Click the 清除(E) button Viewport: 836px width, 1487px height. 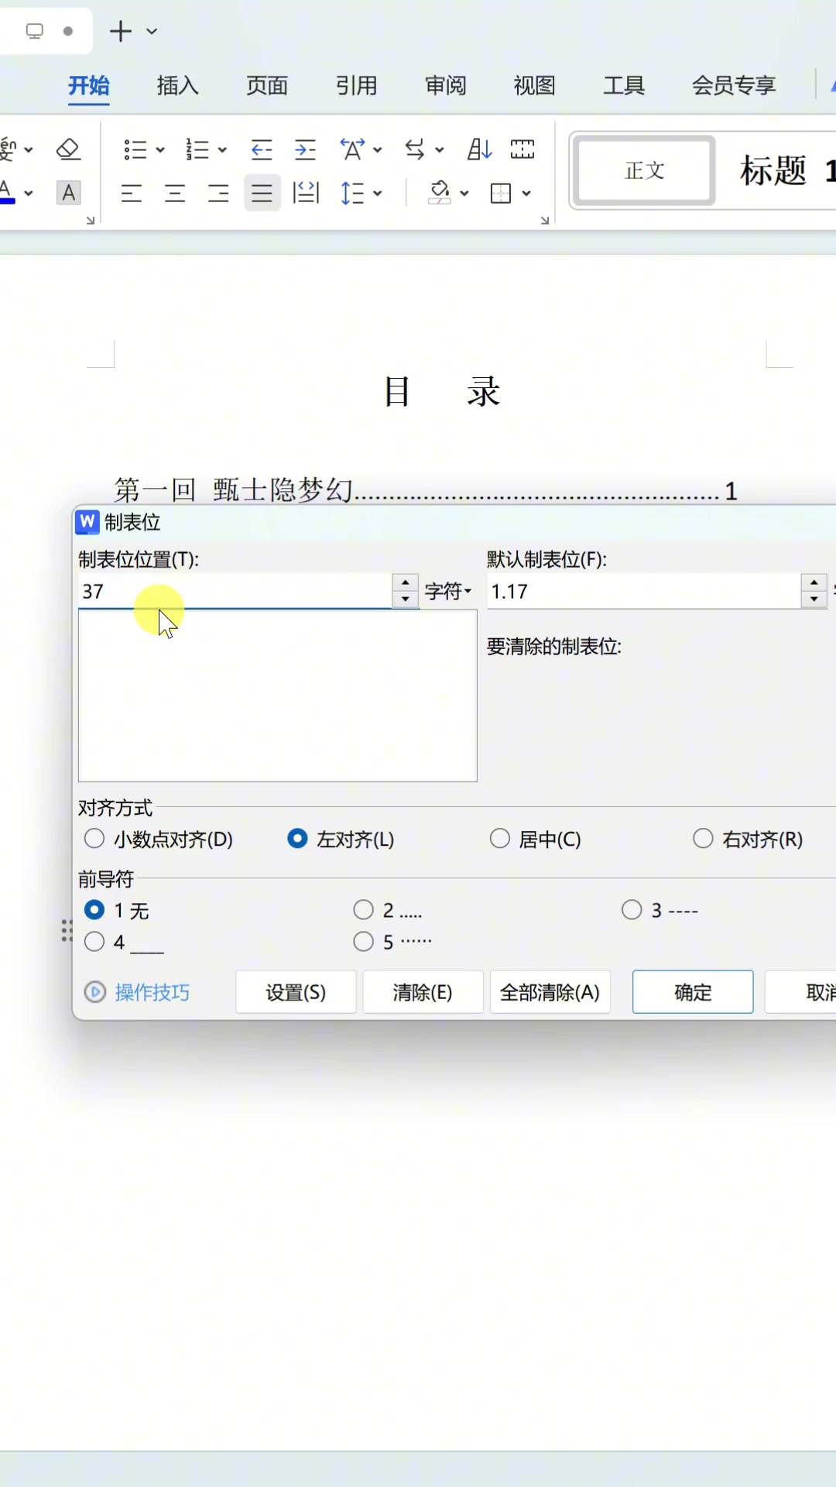(423, 992)
